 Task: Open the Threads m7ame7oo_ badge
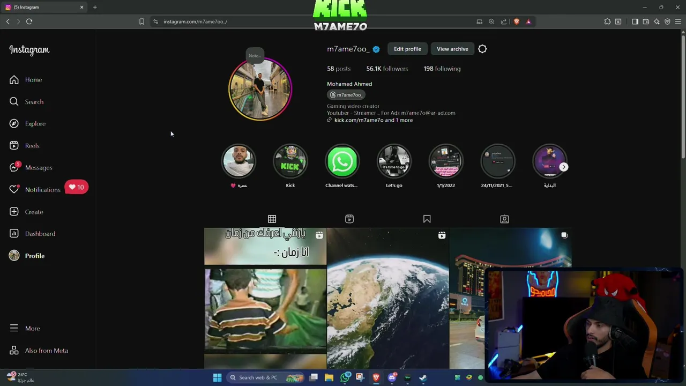[x=346, y=95]
